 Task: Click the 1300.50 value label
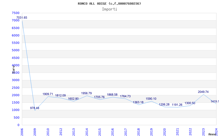[x=190, y=103]
